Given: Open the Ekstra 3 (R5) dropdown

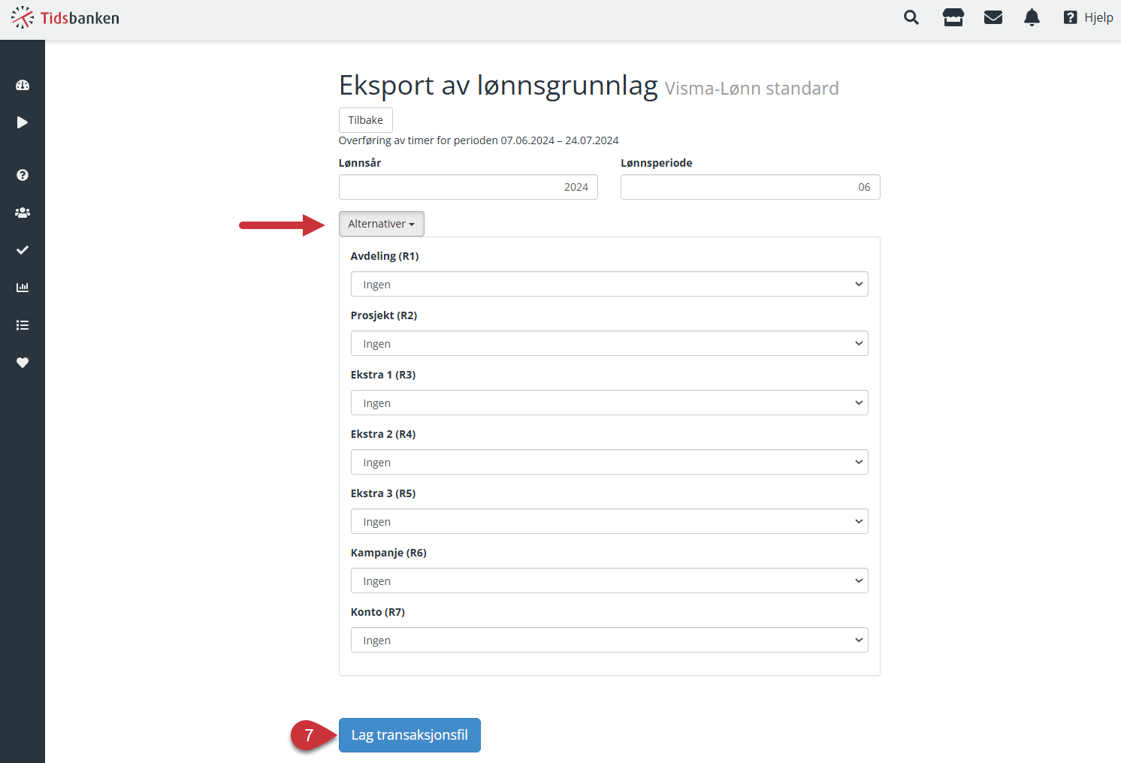Looking at the screenshot, I should (x=609, y=521).
